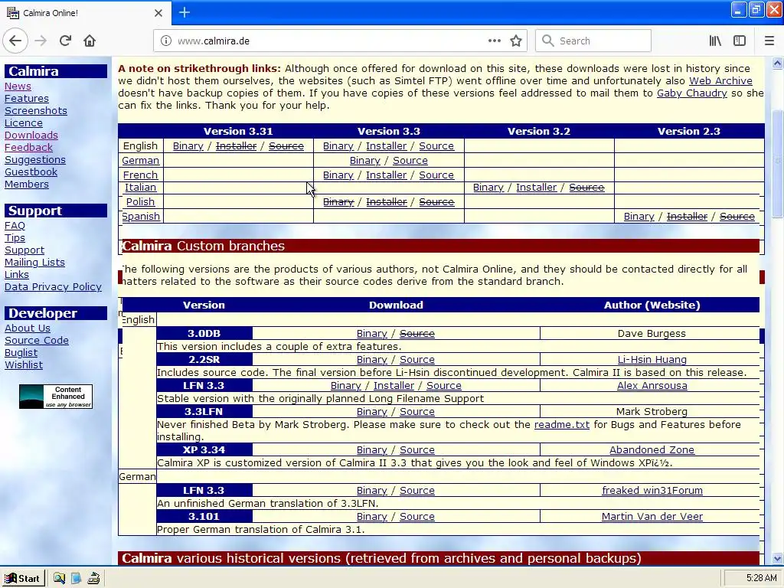Screen dimensions: 784x588
Task: Visit Li-Hsin Huang author website
Action: [652, 360]
